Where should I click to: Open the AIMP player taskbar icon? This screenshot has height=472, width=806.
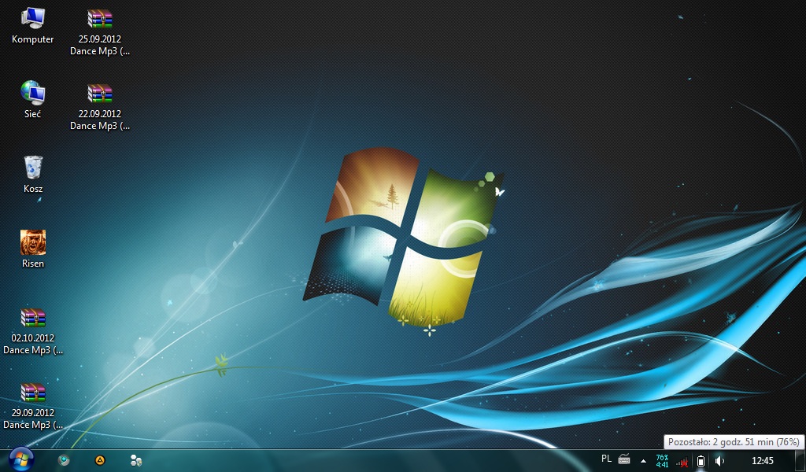click(100, 460)
